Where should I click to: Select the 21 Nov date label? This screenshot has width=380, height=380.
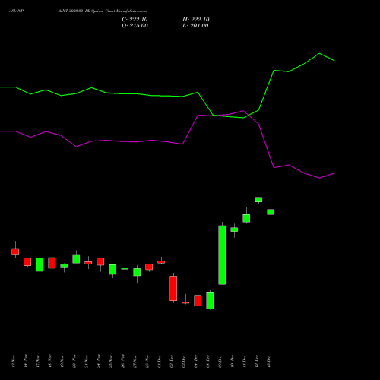click(87, 361)
